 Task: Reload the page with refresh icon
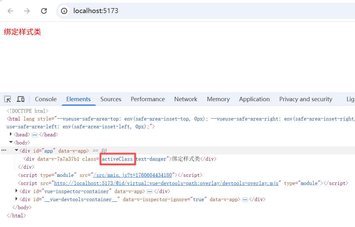coord(44,11)
